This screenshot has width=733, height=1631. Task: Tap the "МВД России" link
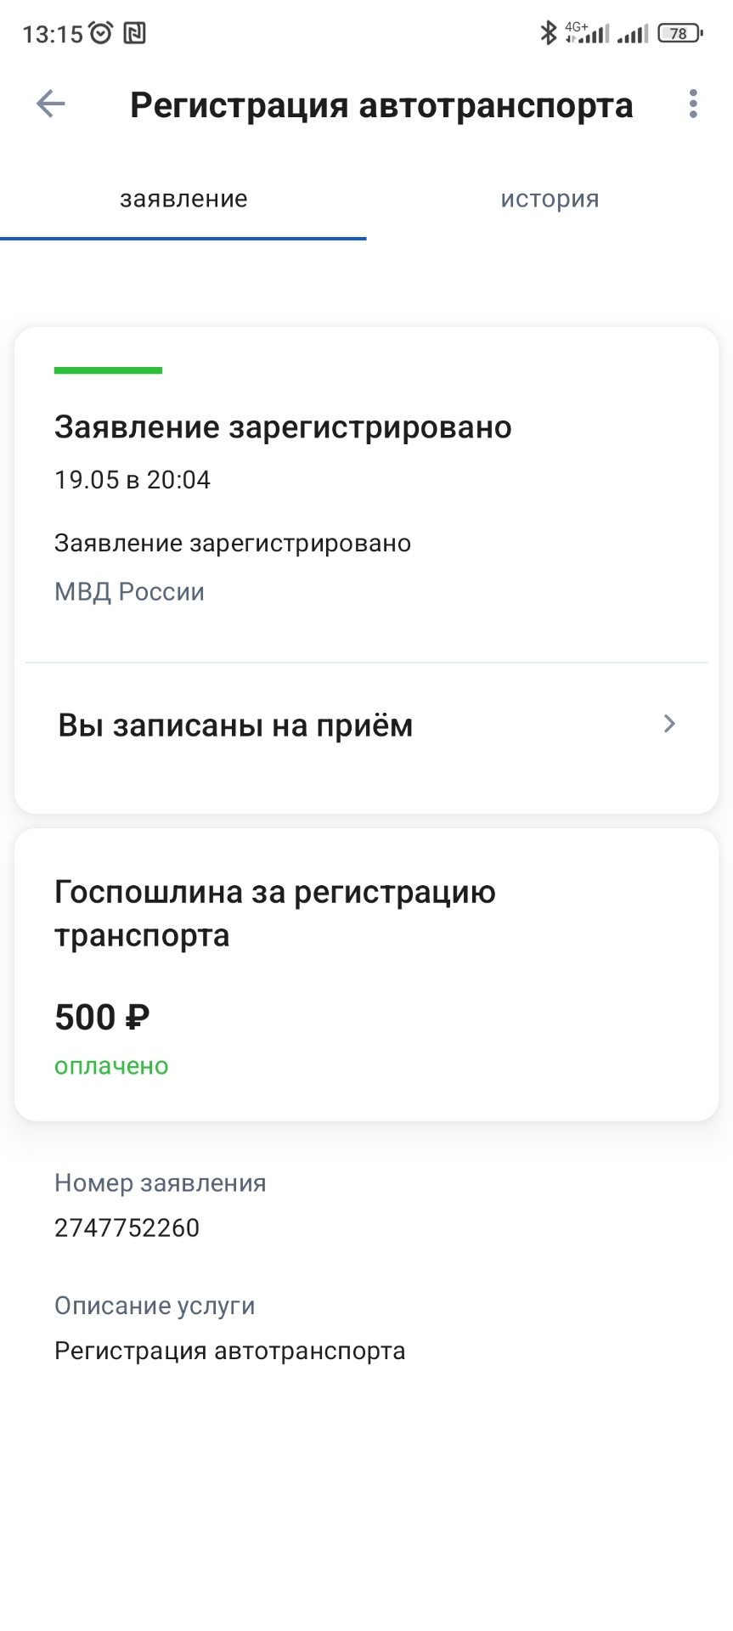click(129, 592)
